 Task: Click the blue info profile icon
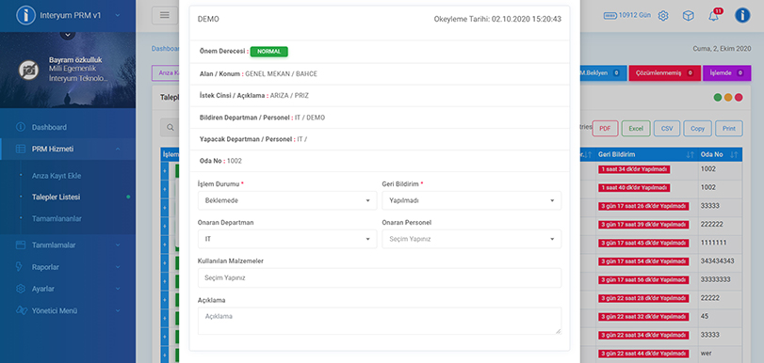742,16
